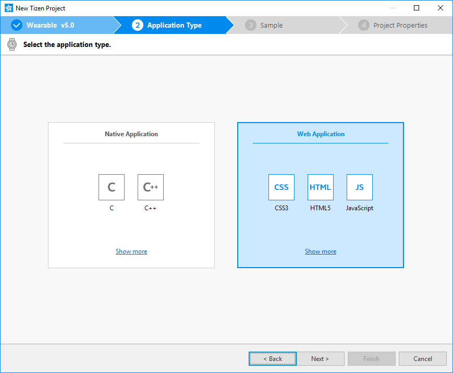
Task: Select the C++ language icon
Action: [150, 187]
